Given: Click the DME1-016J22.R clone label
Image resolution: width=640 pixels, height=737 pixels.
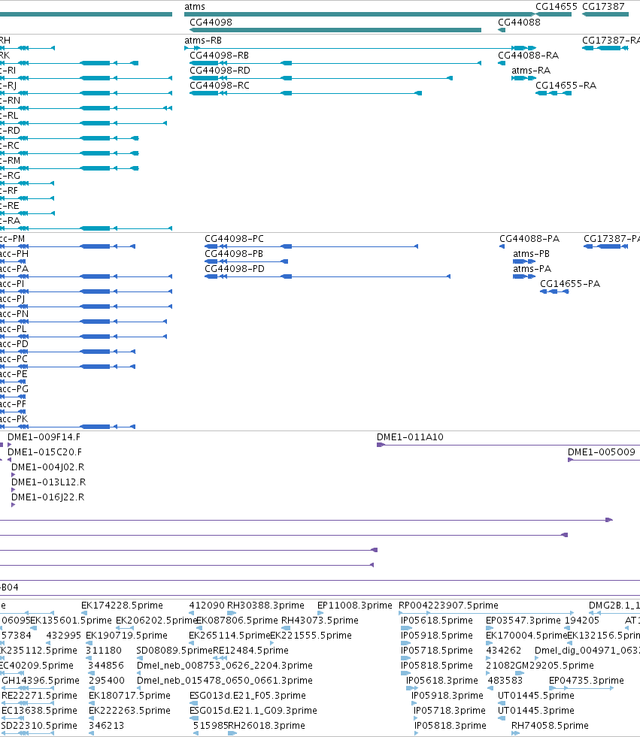Looking at the screenshot, I should coord(47,497).
